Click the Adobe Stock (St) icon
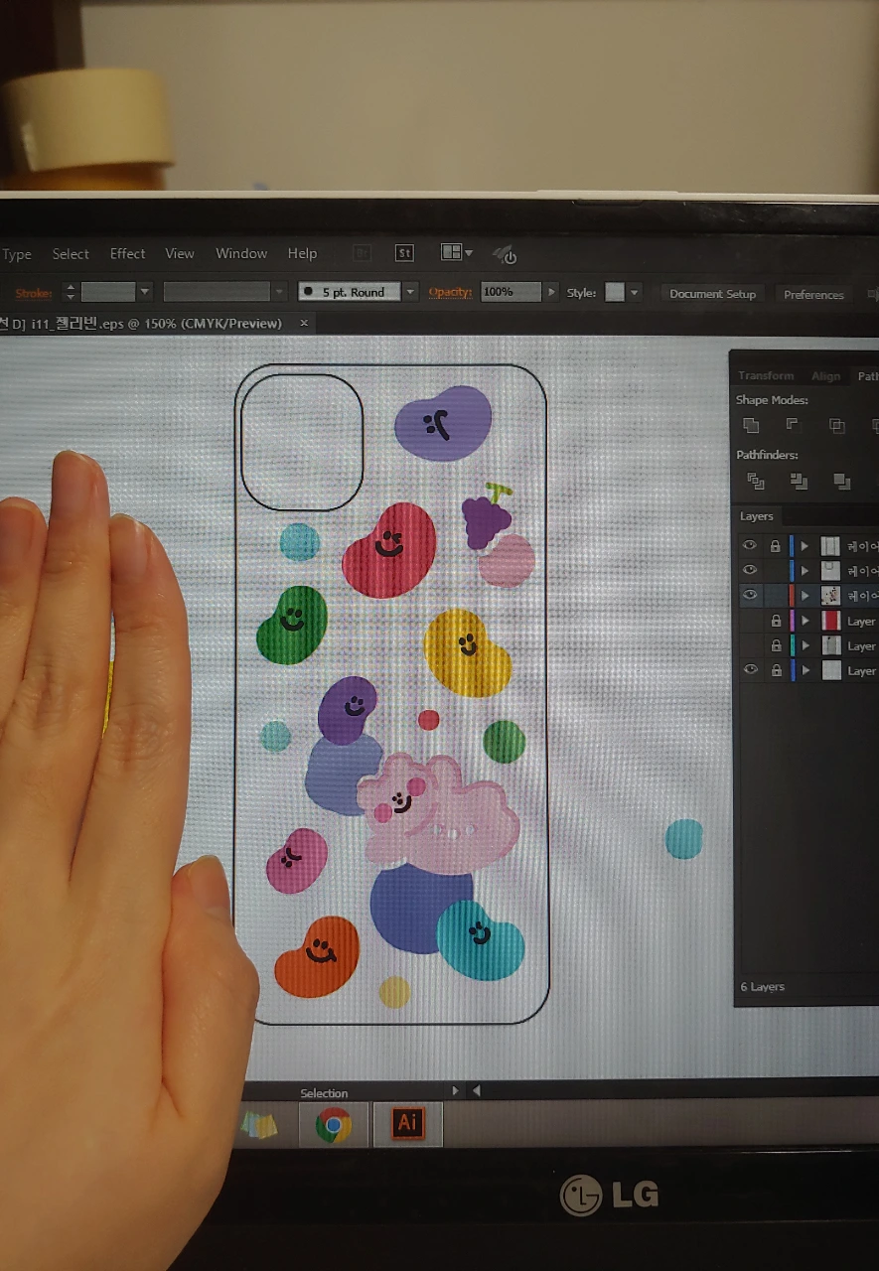 [x=404, y=253]
